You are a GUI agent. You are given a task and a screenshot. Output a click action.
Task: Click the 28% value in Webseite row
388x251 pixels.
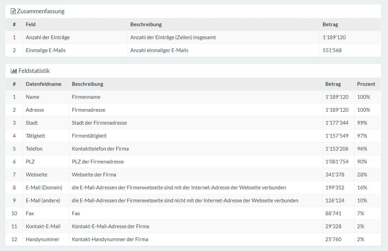tap(362, 174)
